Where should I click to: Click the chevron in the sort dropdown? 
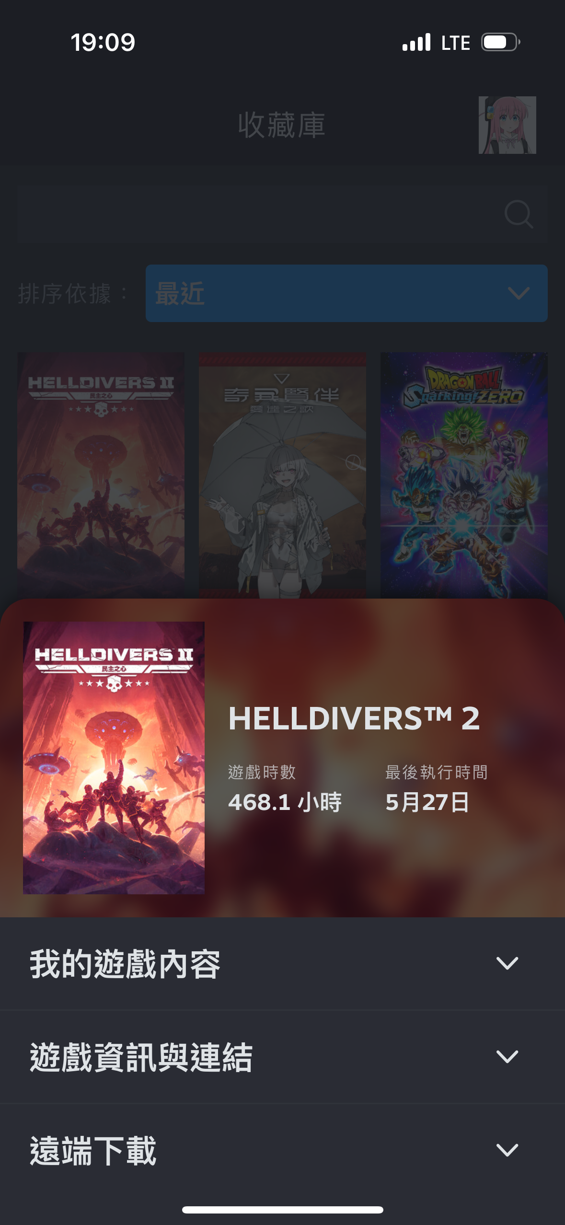(519, 293)
